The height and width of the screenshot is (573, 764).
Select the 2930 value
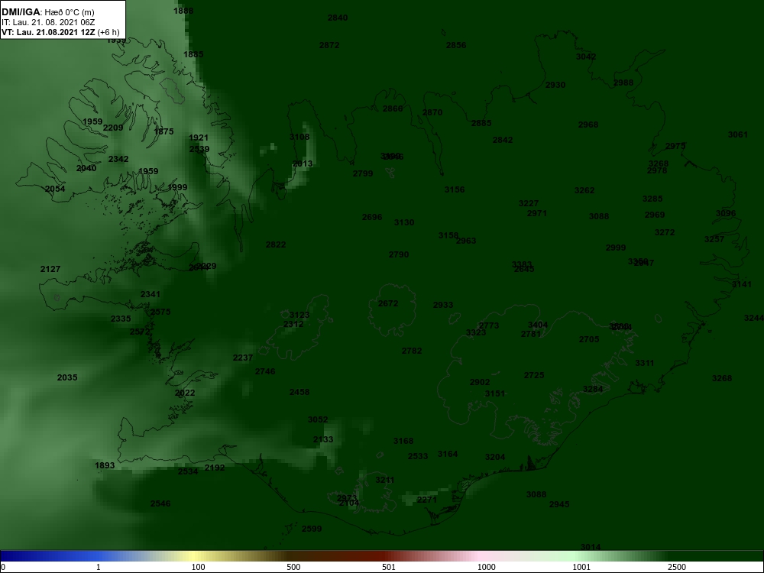point(555,85)
